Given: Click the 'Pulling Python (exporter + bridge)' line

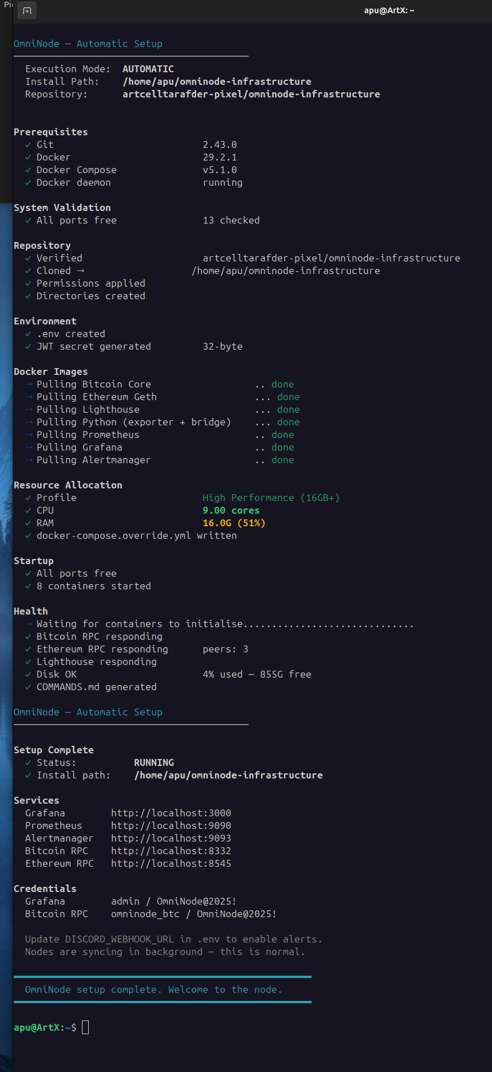Looking at the screenshot, I should 134,422.
